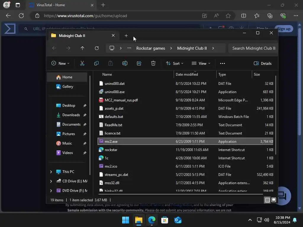Add a new File Explorer tab
Image resolution: width=303 pixels, height=227 pixels.
pos(126,36)
